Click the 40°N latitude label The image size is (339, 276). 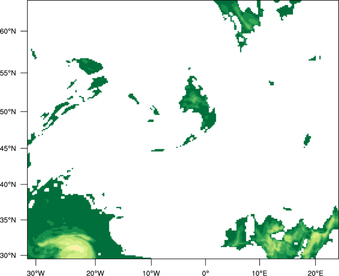(8, 185)
